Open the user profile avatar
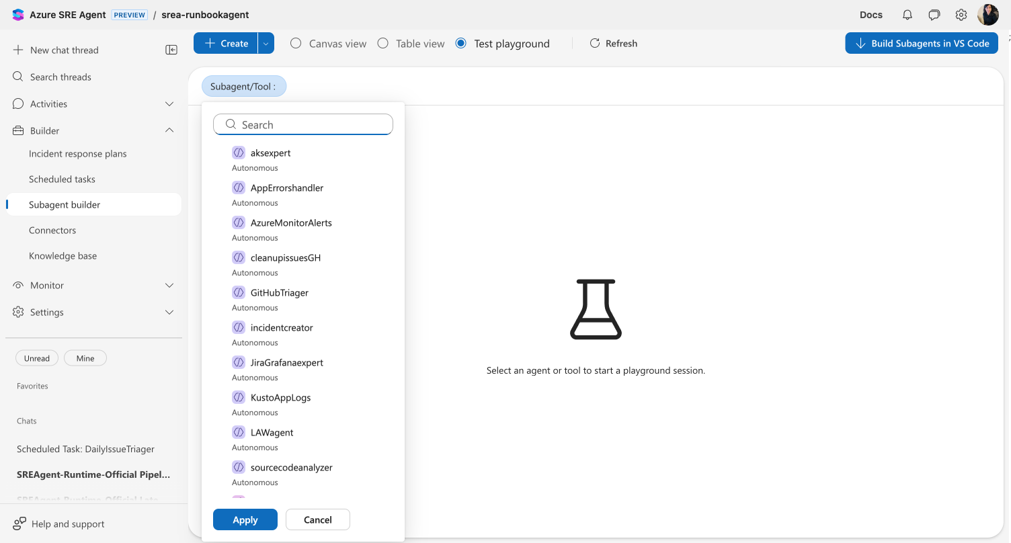 988,15
